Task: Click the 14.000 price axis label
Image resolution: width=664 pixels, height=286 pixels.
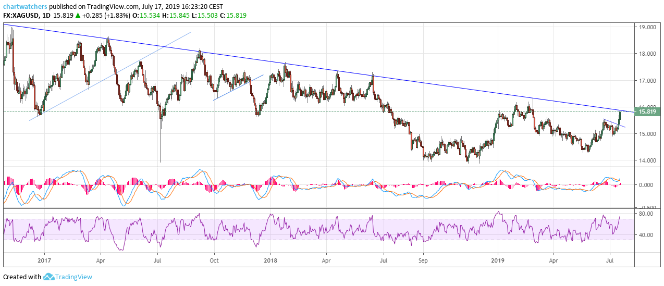Action: [x=646, y=160]
